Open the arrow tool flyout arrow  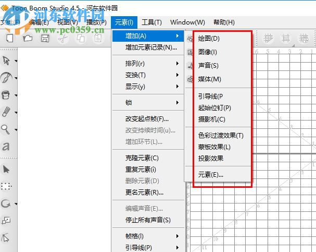(x=16, y=61)
